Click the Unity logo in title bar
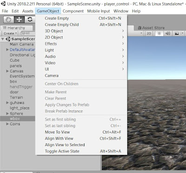 [x=3, y=4]
